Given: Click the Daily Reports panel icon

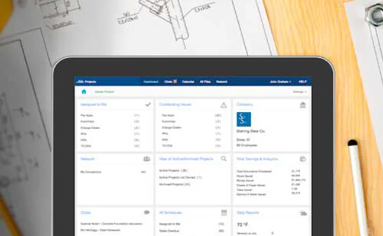Looking at the screenshot, I should 303,212.
